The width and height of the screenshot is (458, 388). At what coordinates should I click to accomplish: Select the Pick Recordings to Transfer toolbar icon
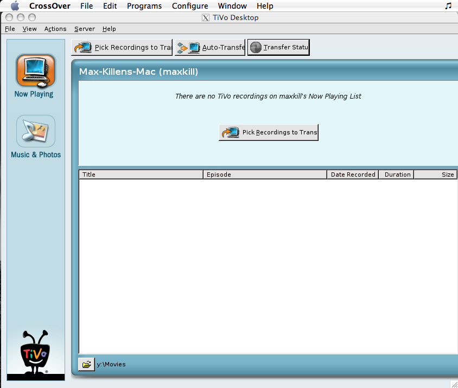[x=122, y=47]
